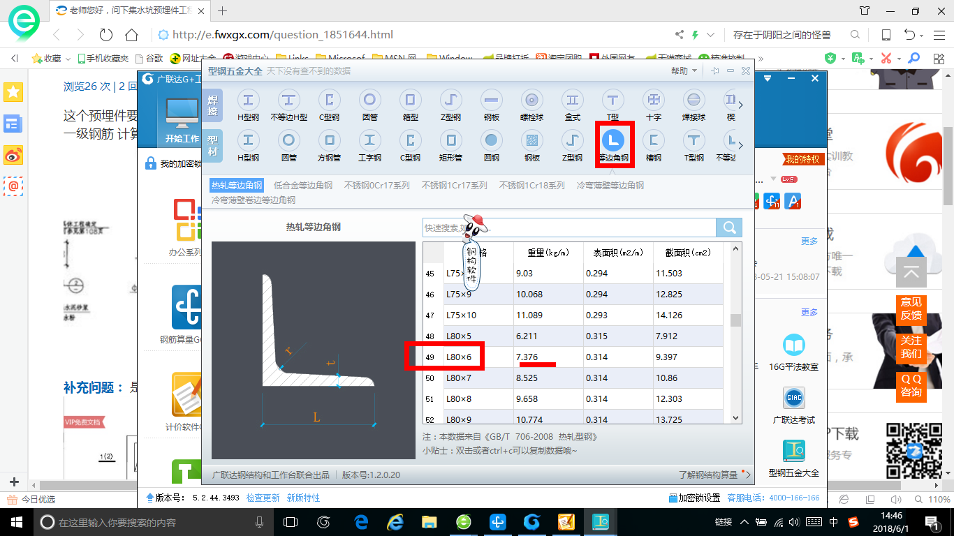The width and height of the screenshot is (954, 536).
Task: Select 方钢管 profile icon
Action: [329, 146]
